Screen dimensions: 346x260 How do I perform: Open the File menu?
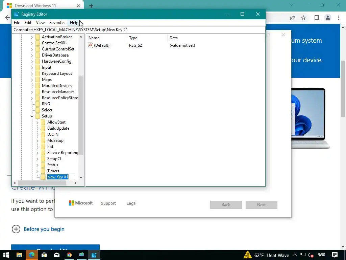17,23
